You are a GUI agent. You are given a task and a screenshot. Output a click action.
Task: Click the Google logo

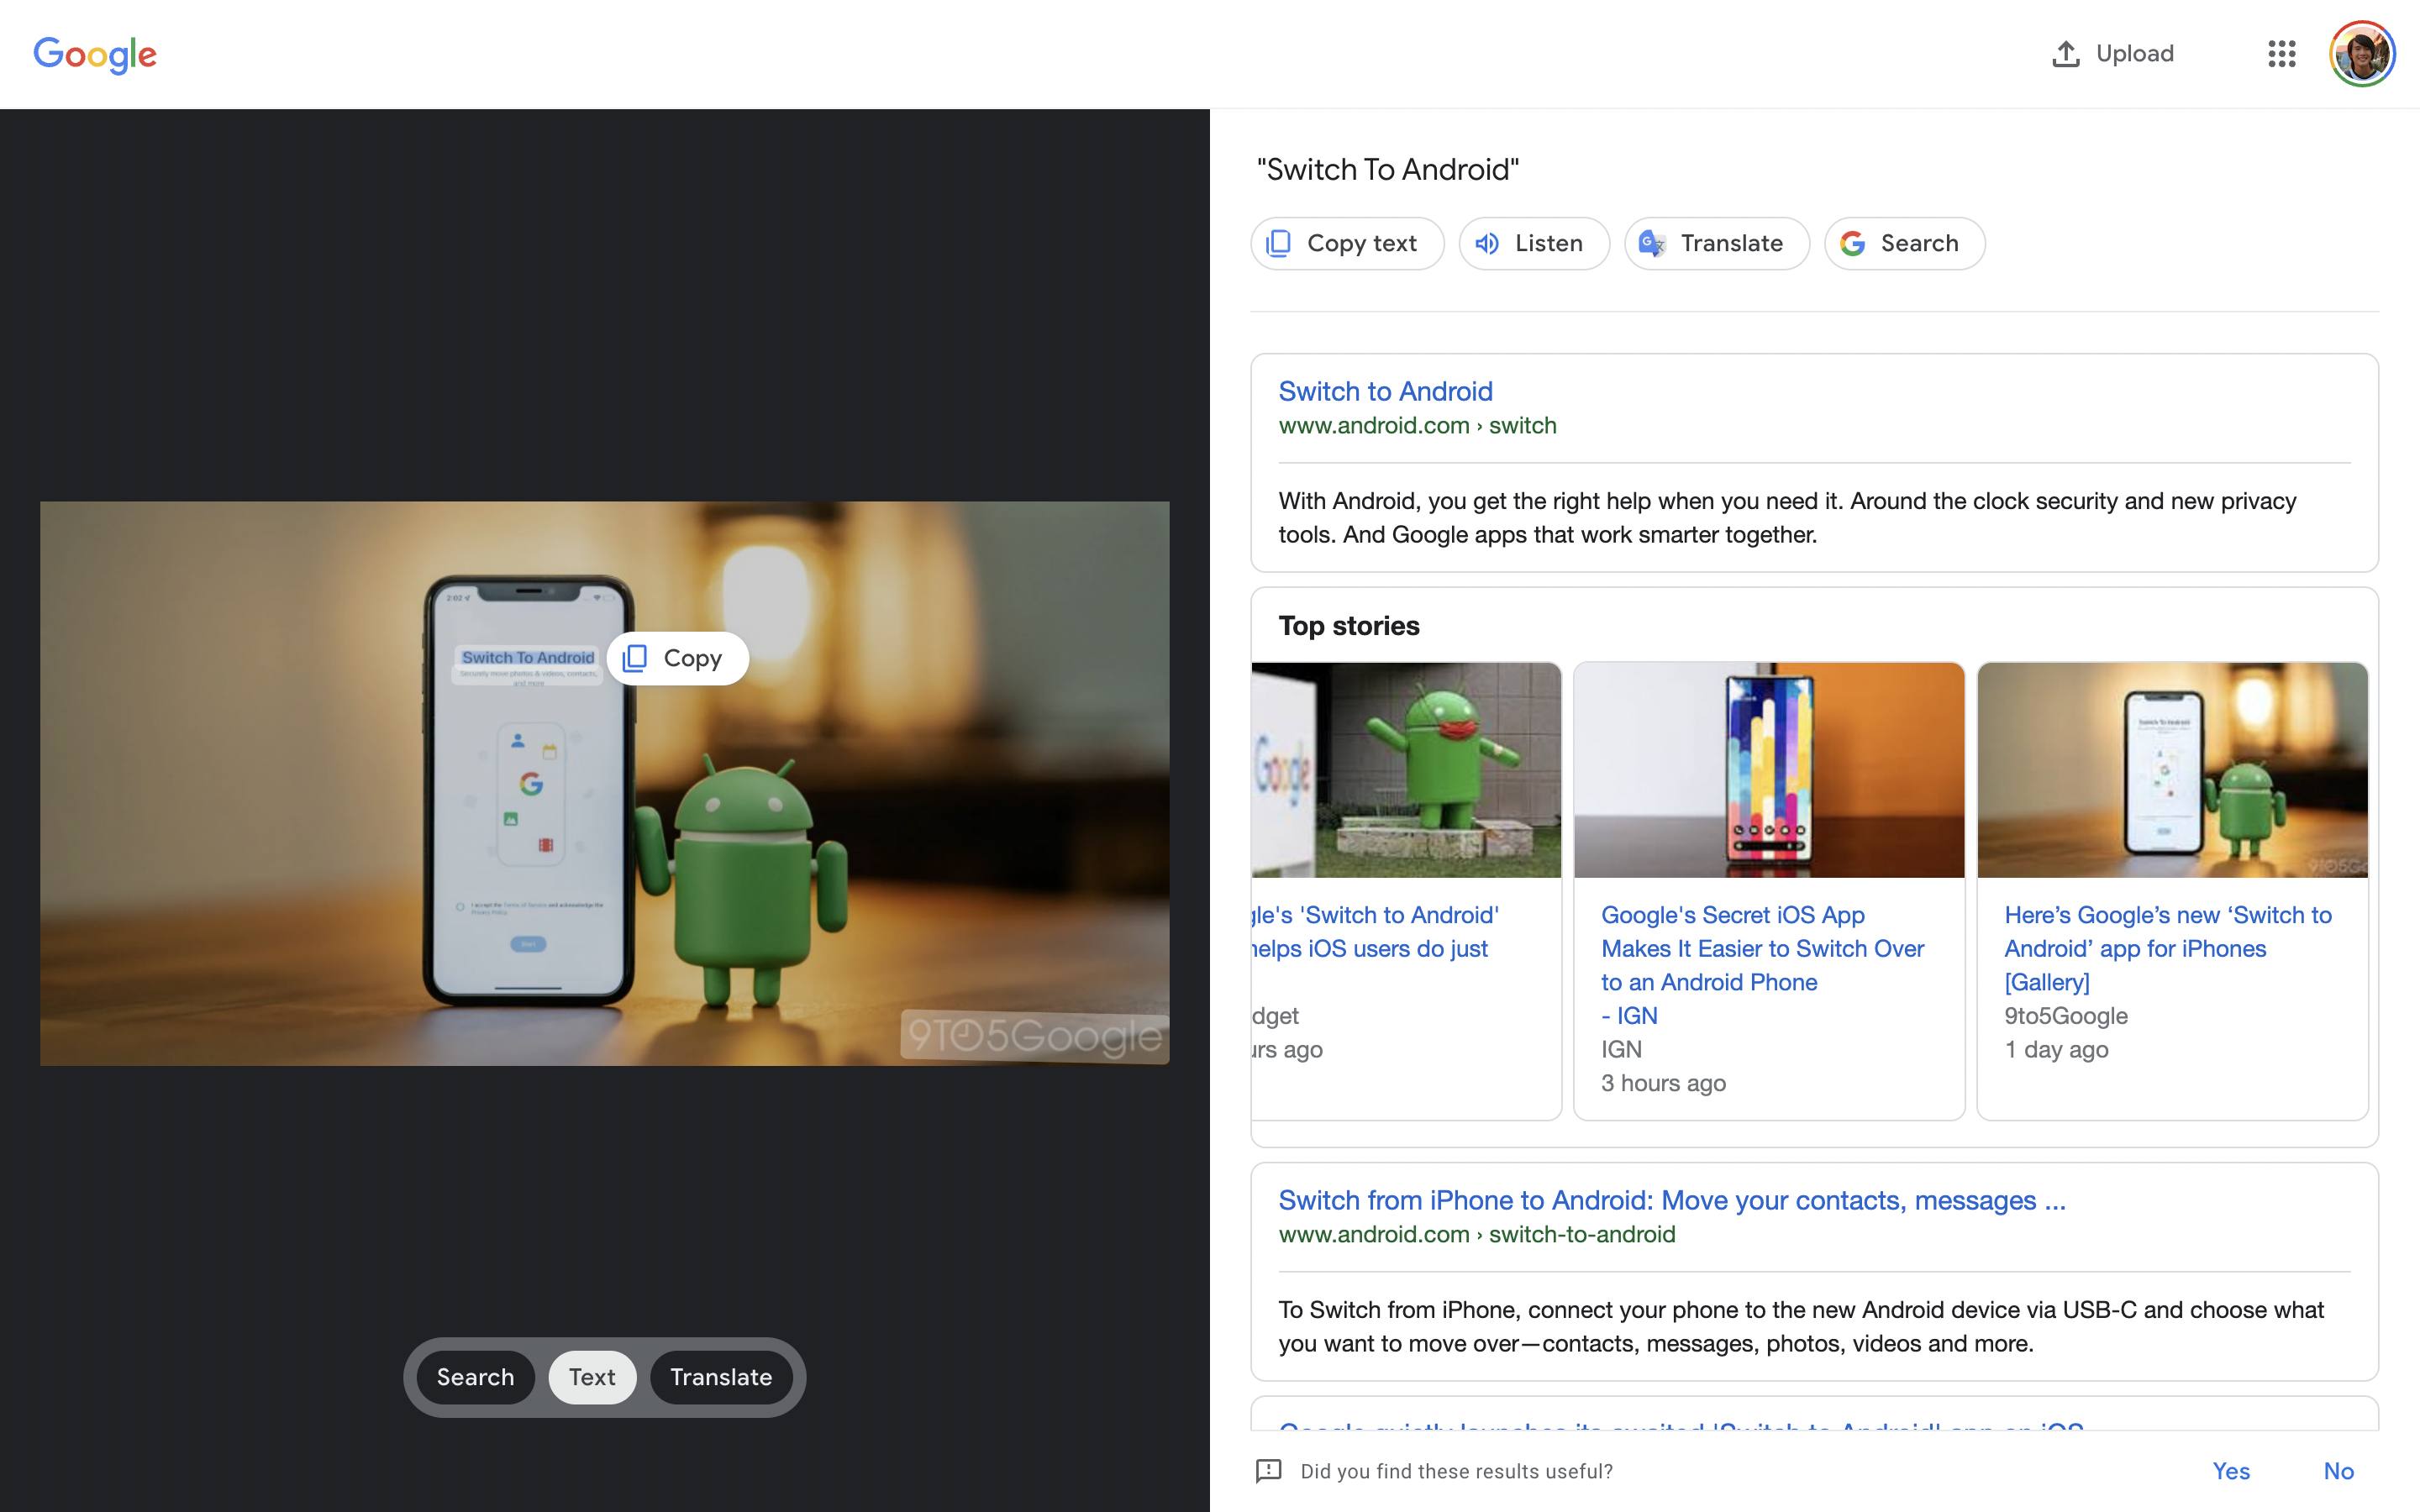[x=95, y=54]
